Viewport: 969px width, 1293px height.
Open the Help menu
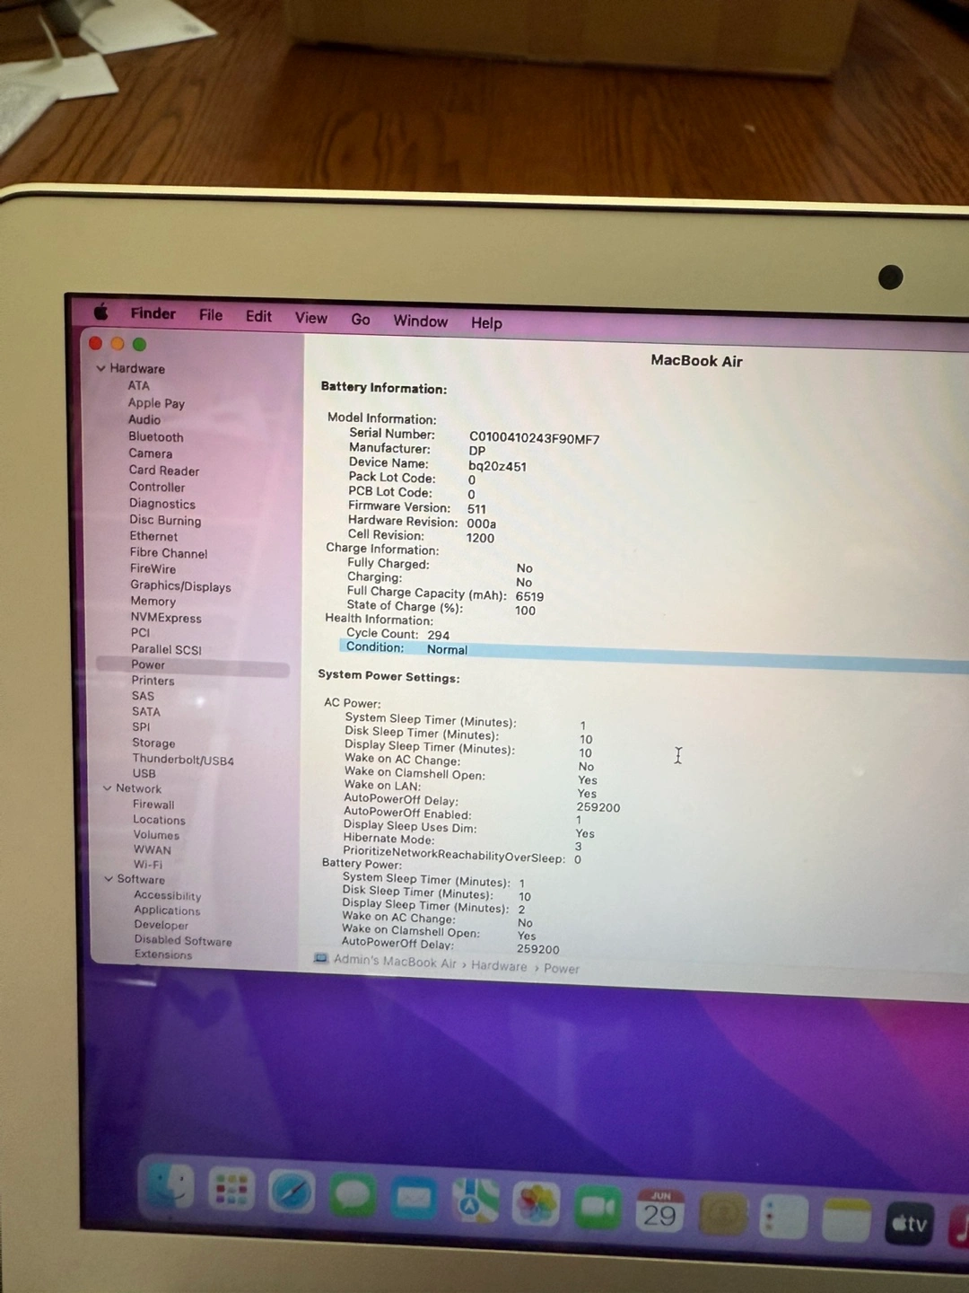tap(486, 323)
